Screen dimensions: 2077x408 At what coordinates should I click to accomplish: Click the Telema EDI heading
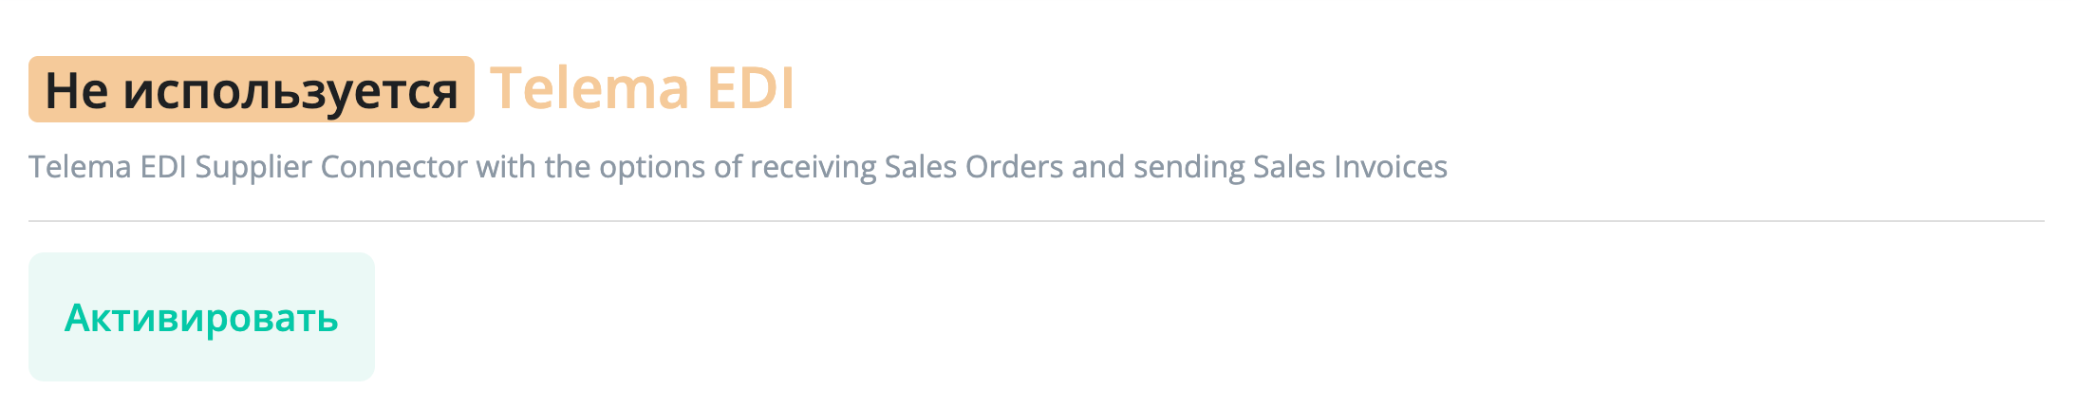(x=642, y=89)
